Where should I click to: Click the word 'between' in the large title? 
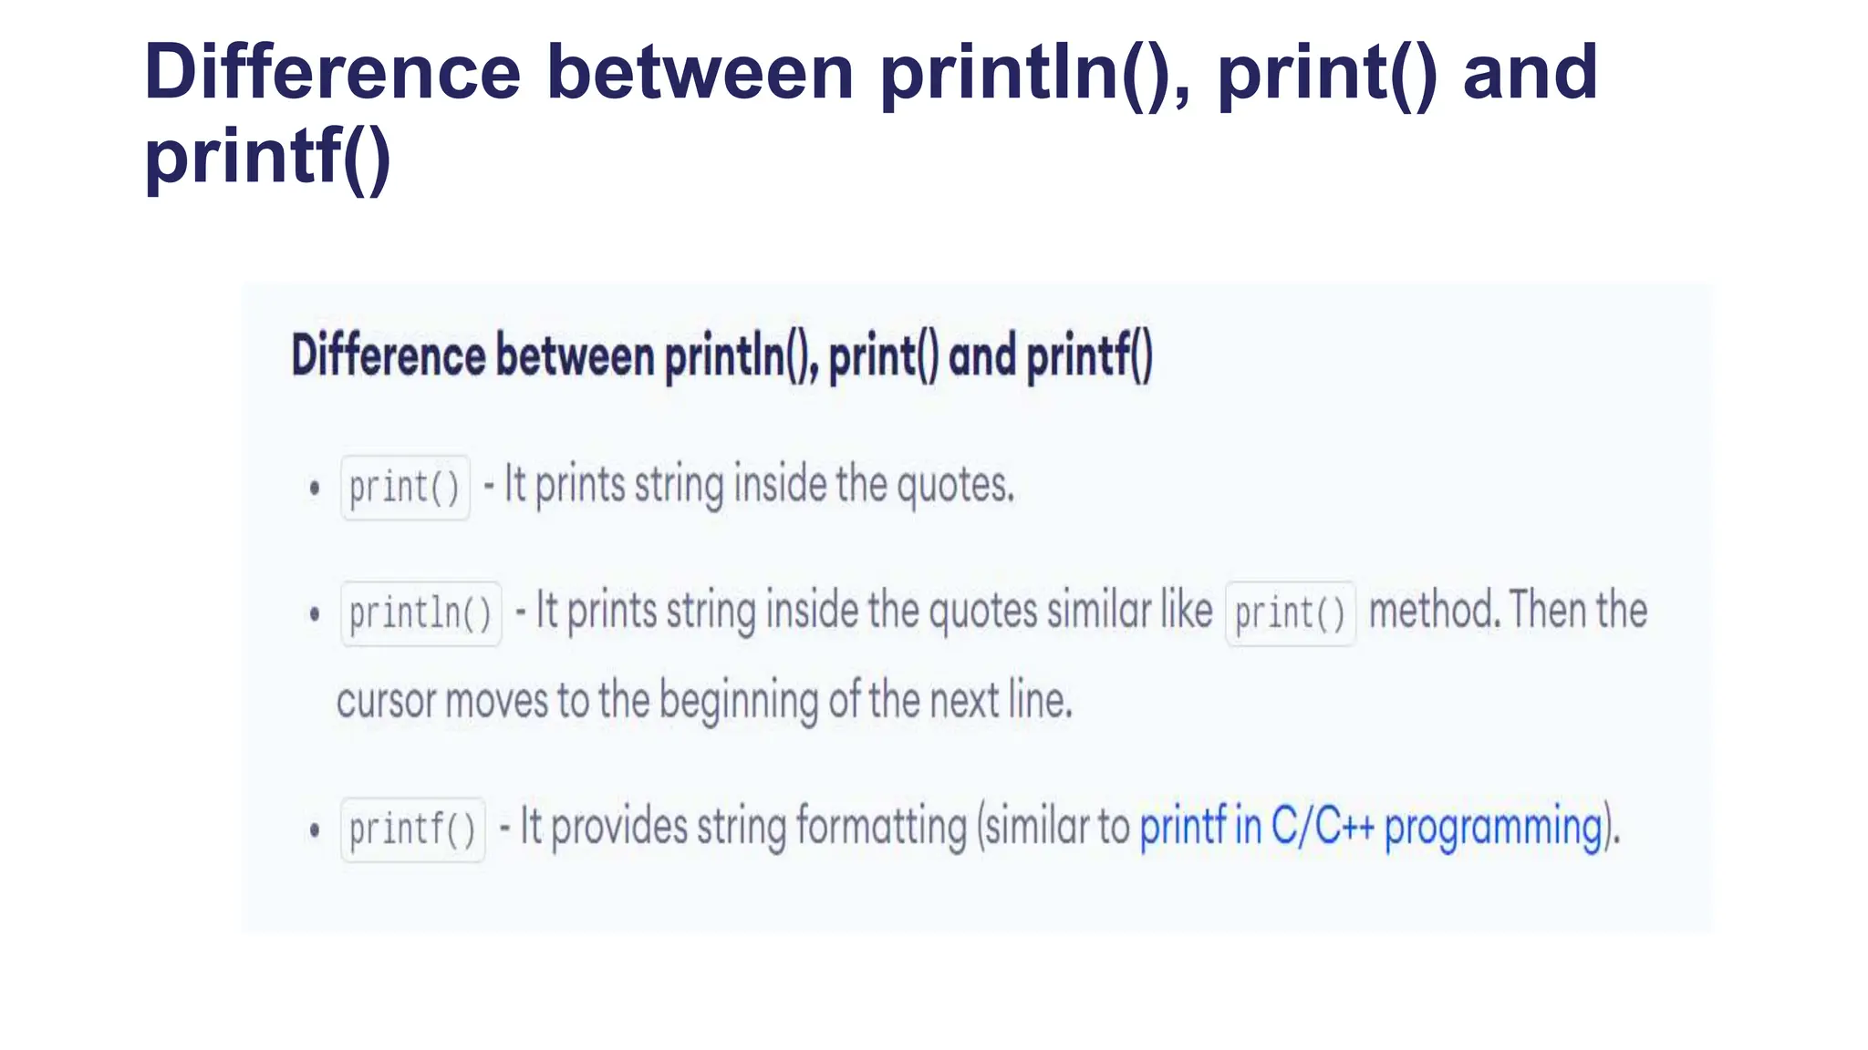[x=700, y=72]
